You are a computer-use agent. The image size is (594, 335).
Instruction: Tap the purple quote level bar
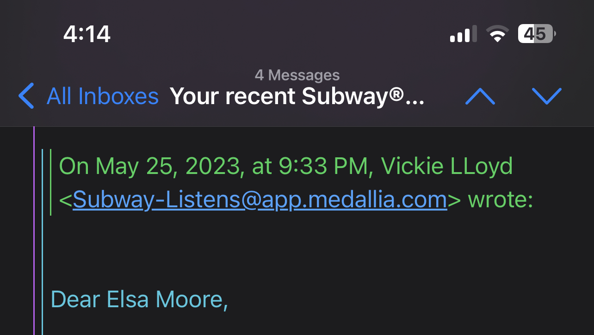[x=34, y=231]
